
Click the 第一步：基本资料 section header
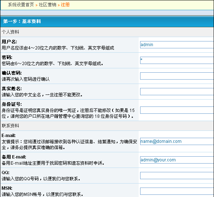click(107, 21)
